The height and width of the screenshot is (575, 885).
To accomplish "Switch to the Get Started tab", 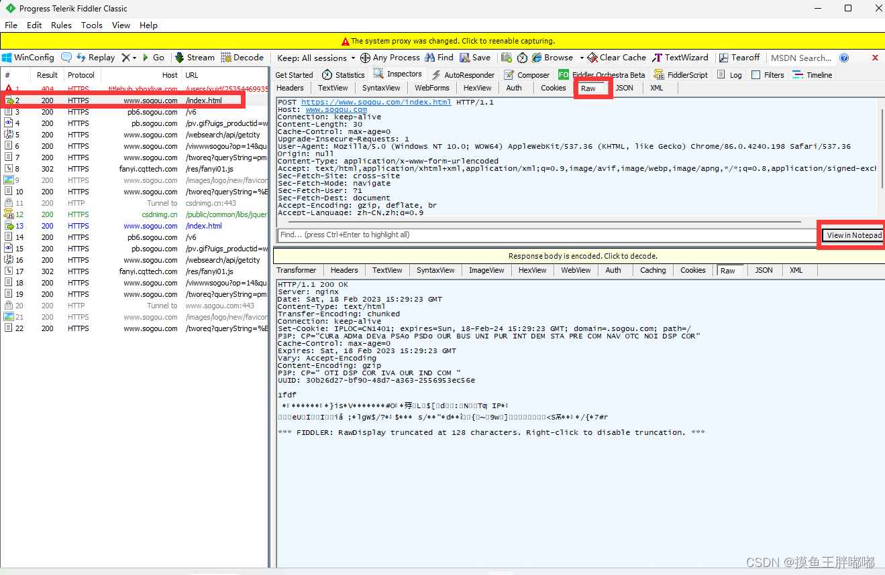I will [294, 75].
